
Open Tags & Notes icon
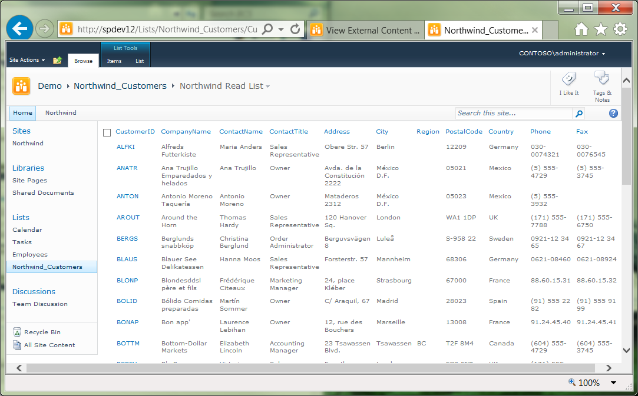[602, 78]
